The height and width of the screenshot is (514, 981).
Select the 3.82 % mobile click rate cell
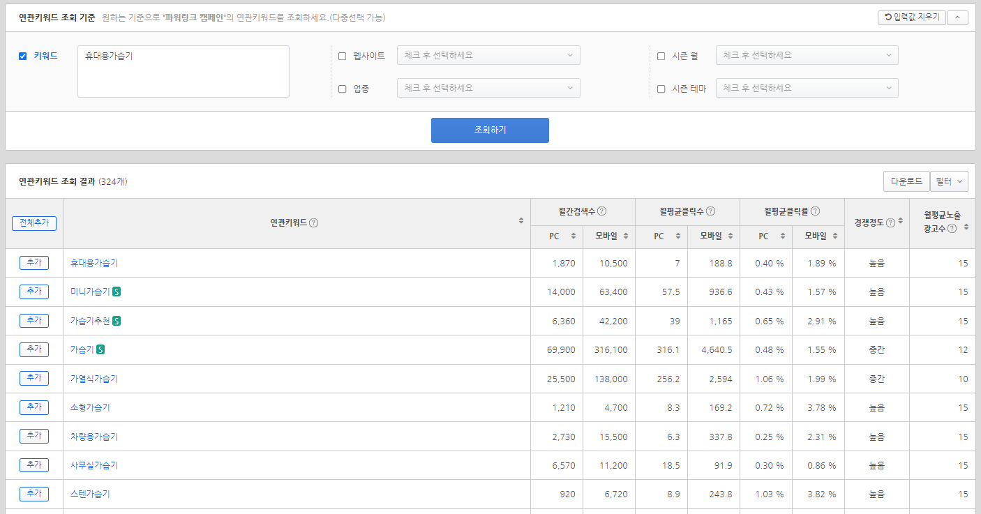tap(818, 494)
